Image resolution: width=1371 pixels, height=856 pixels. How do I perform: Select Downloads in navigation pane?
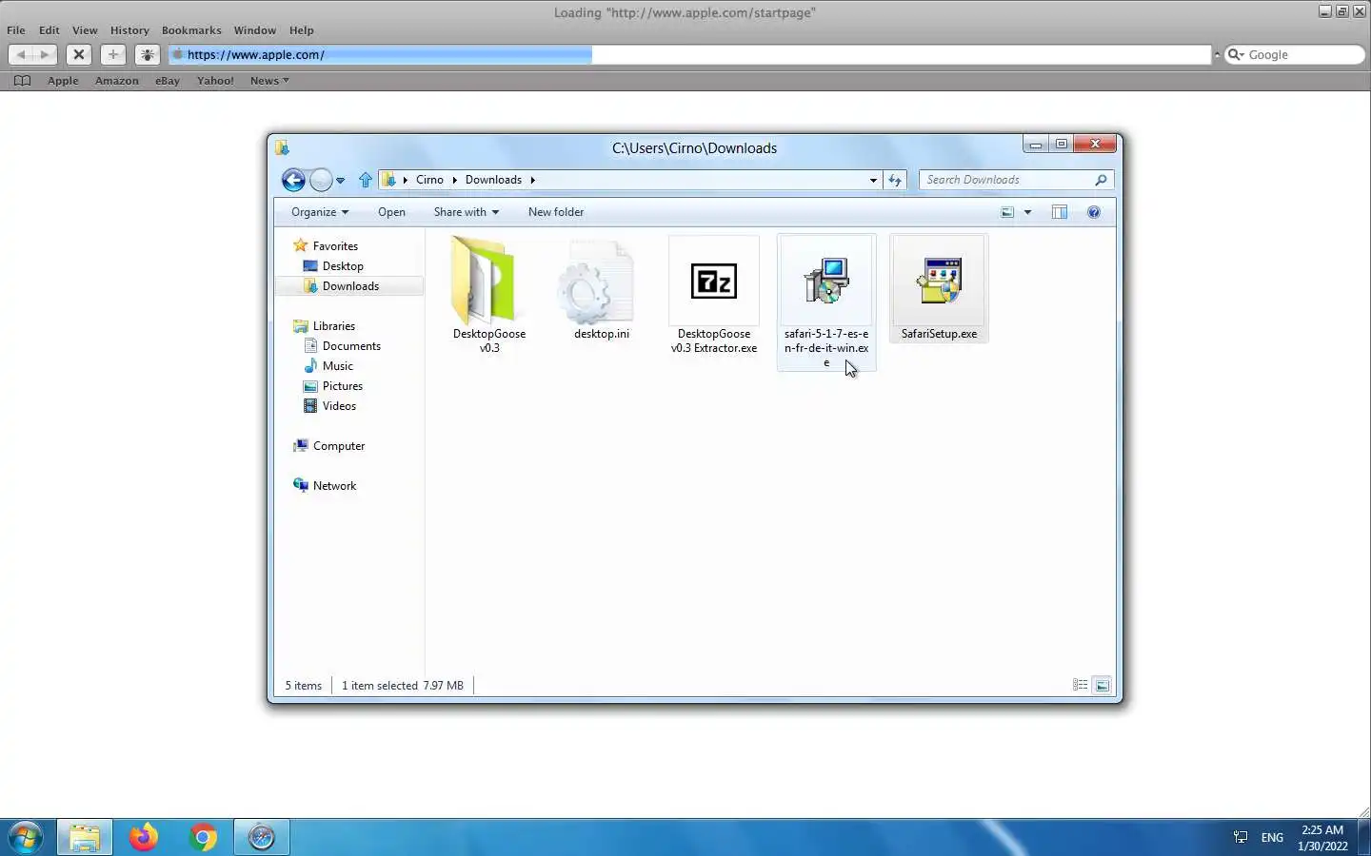pyautogui.click(x=350, y=286)
